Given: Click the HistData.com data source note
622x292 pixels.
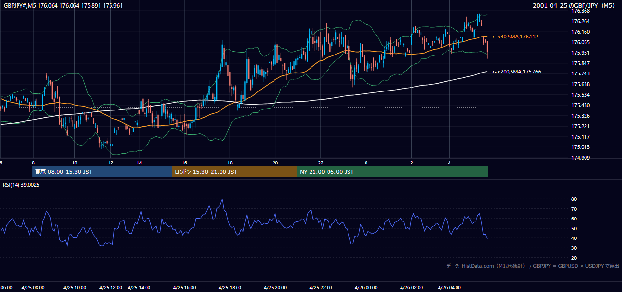Looking at the screenshot, I should pyautogui.click(x=533, y=266).
